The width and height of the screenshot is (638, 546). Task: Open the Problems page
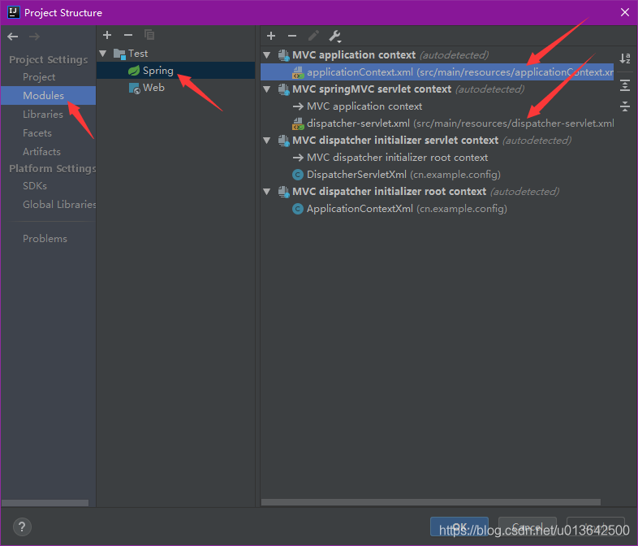tap(45, 239)
